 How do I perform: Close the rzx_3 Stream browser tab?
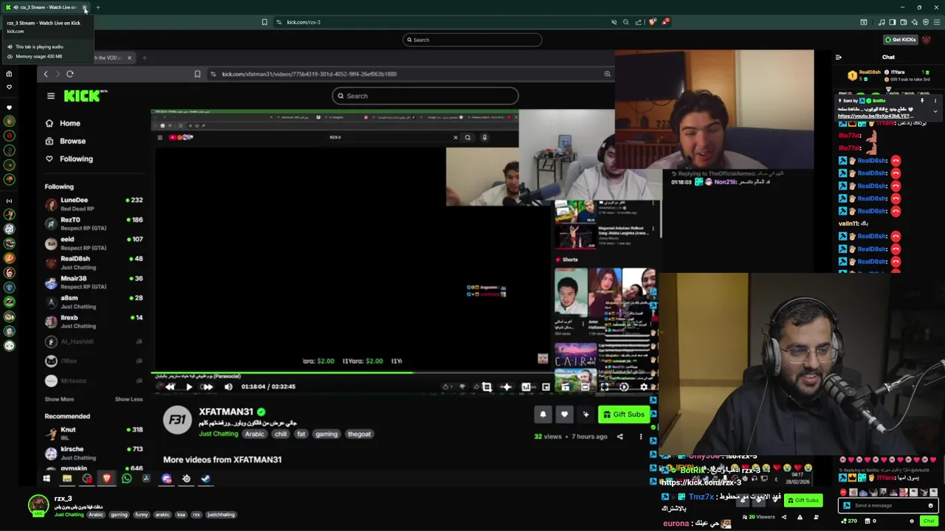(84, 7)
